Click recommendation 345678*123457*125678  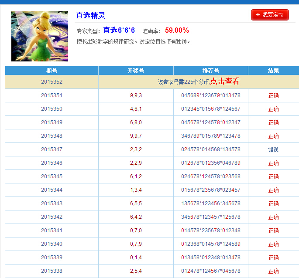(211, 217)
